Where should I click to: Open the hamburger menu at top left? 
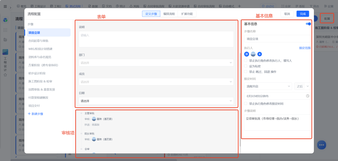pos(5,6)
